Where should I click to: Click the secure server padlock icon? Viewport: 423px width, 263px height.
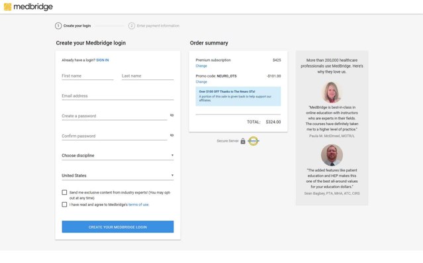click(x=243, y=141)
